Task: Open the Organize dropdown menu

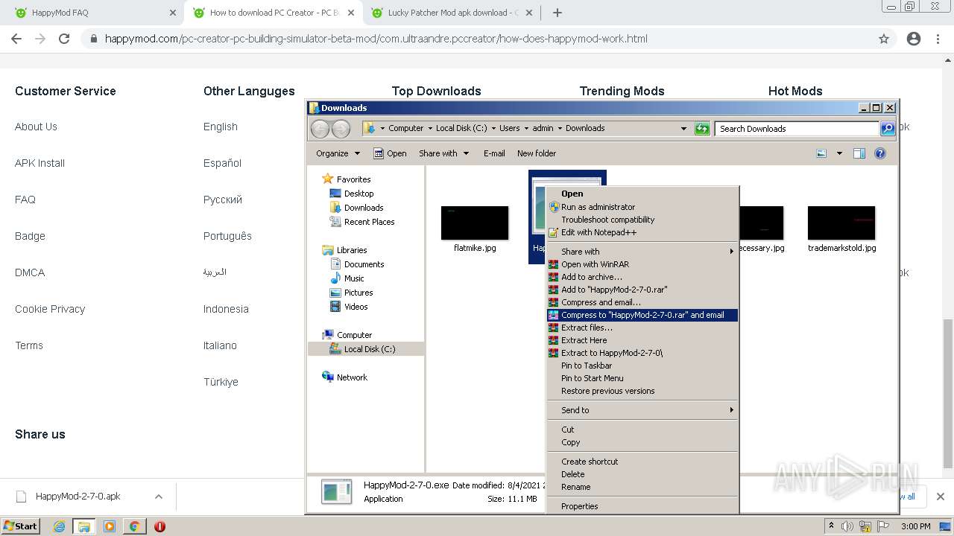Action: click(x=338, y=153)
